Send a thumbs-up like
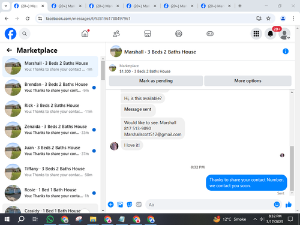300x225 pixels. [x=289, y=205]
